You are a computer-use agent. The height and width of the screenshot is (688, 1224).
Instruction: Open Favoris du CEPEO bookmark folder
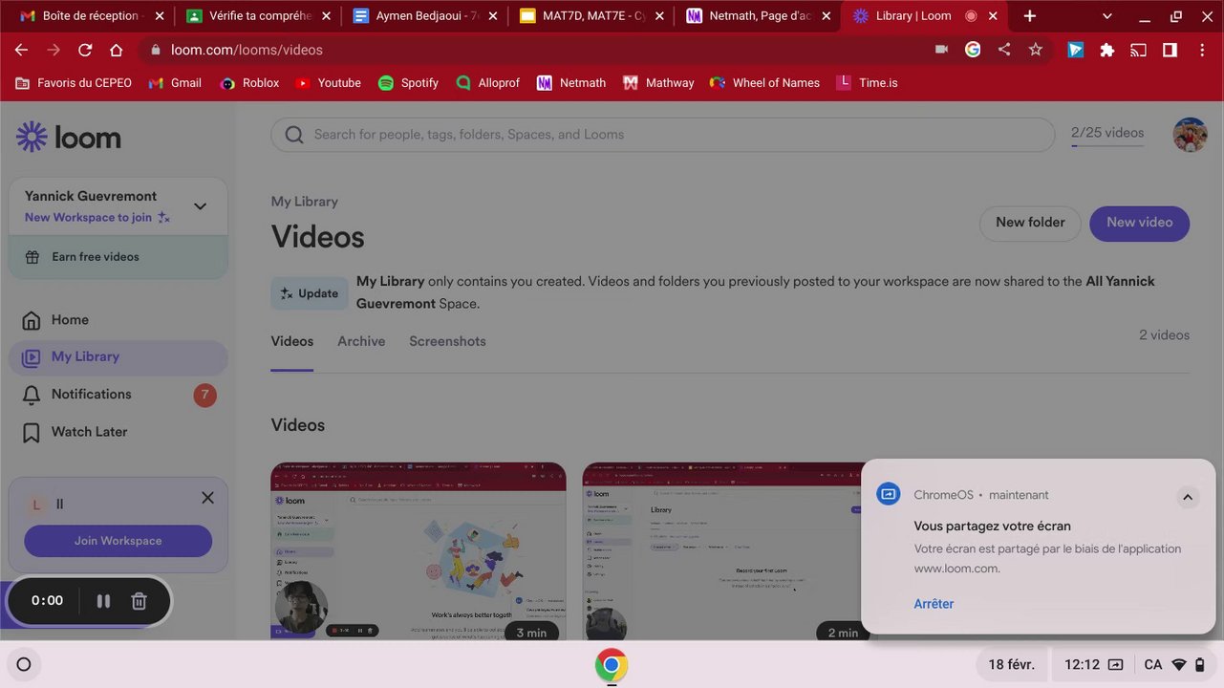74,83
